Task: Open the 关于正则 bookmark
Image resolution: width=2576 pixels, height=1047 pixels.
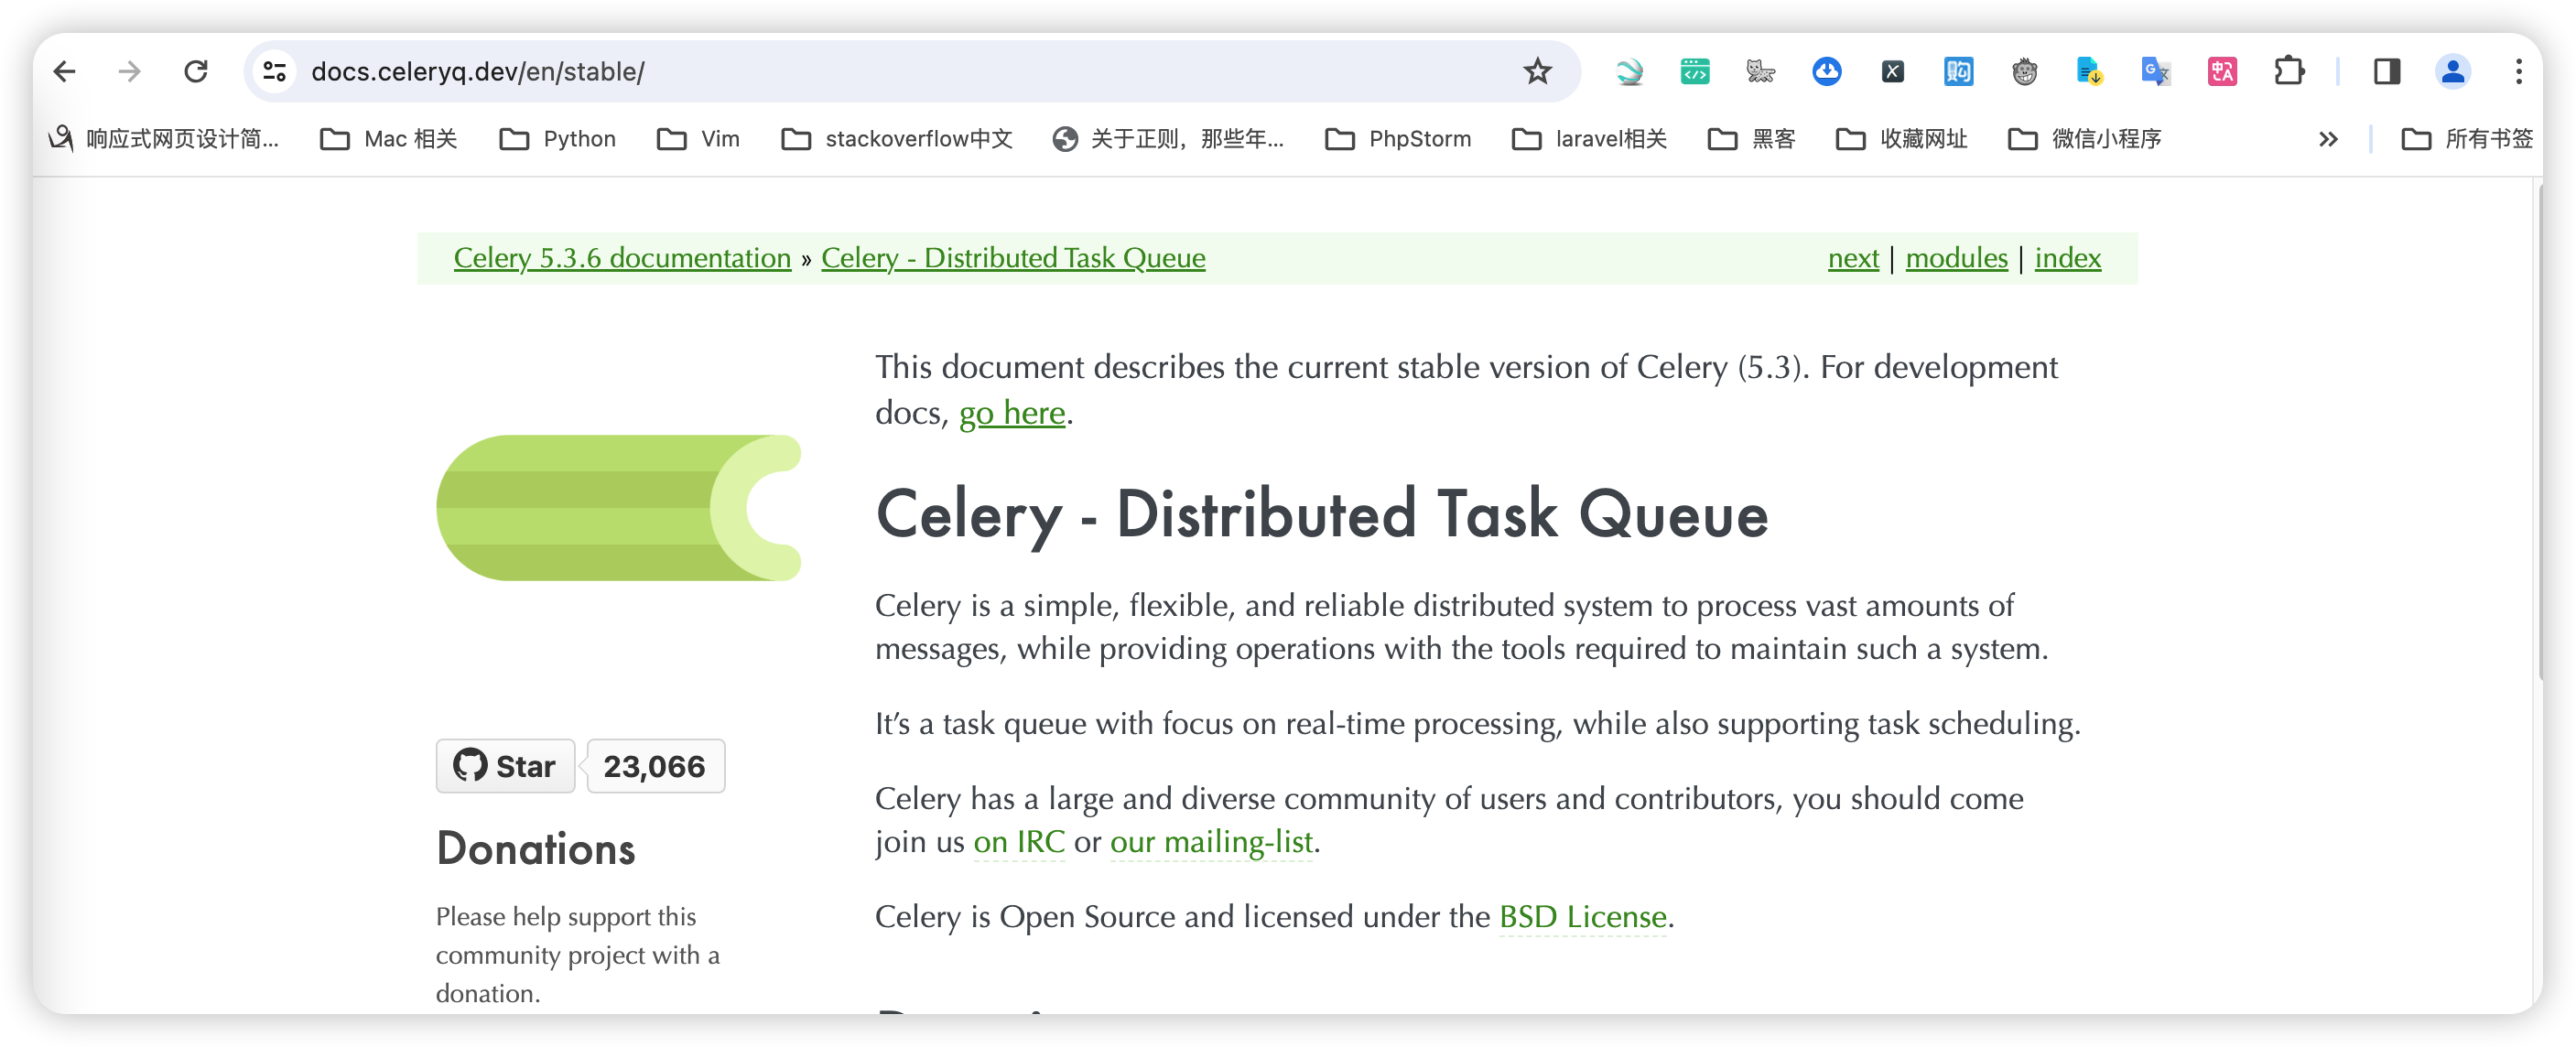Action: click(x=1168, y=139)
